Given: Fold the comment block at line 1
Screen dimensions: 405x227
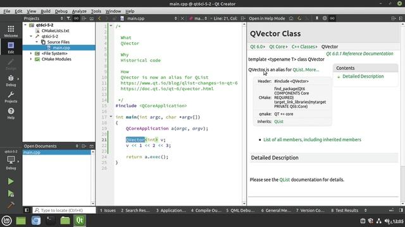Looking at the screenshot, I should coord(111,26).
